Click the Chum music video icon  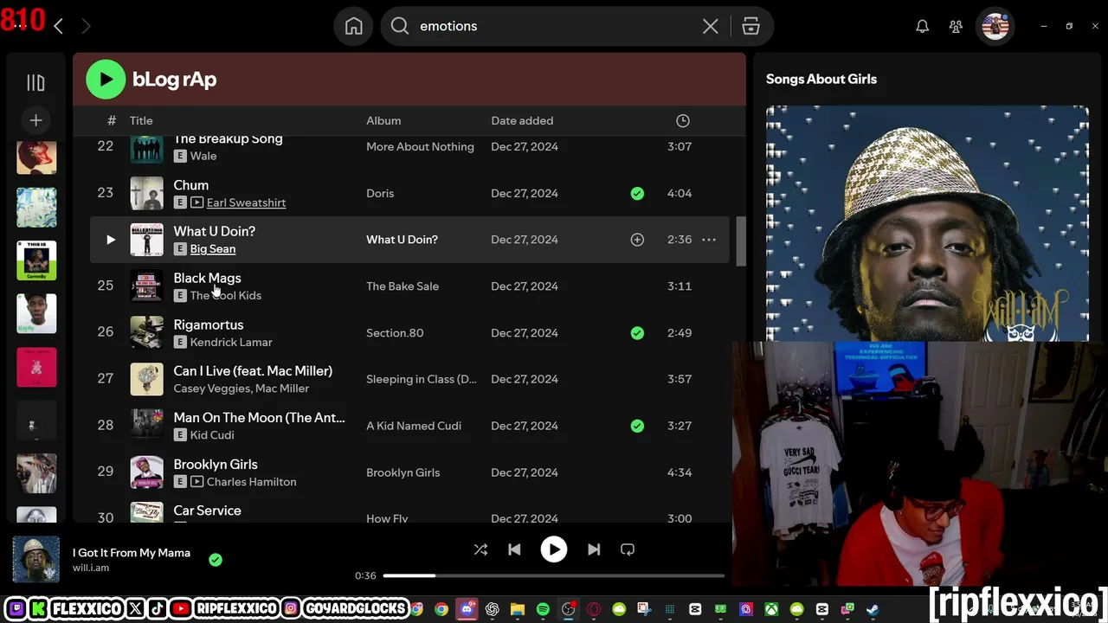click(196, 202)
